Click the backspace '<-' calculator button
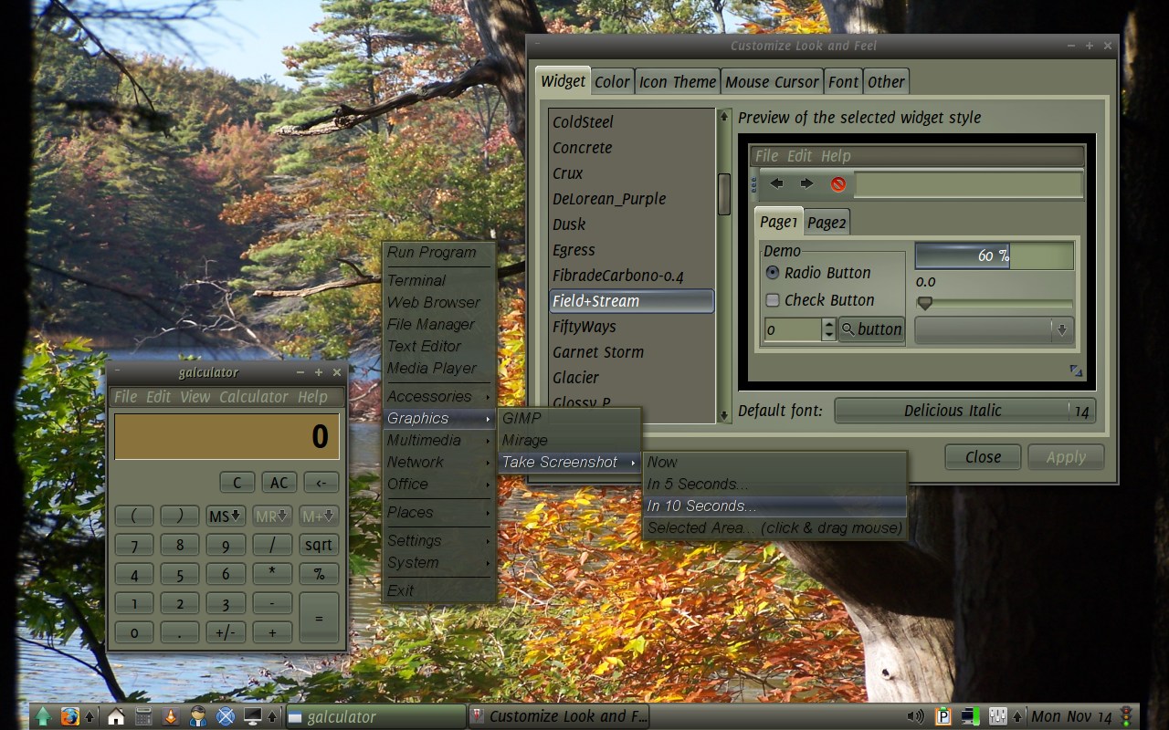 point(321,483)
